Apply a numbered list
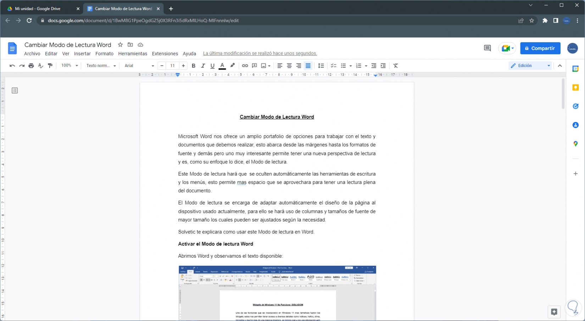585x321 pixels. [359, 66]
